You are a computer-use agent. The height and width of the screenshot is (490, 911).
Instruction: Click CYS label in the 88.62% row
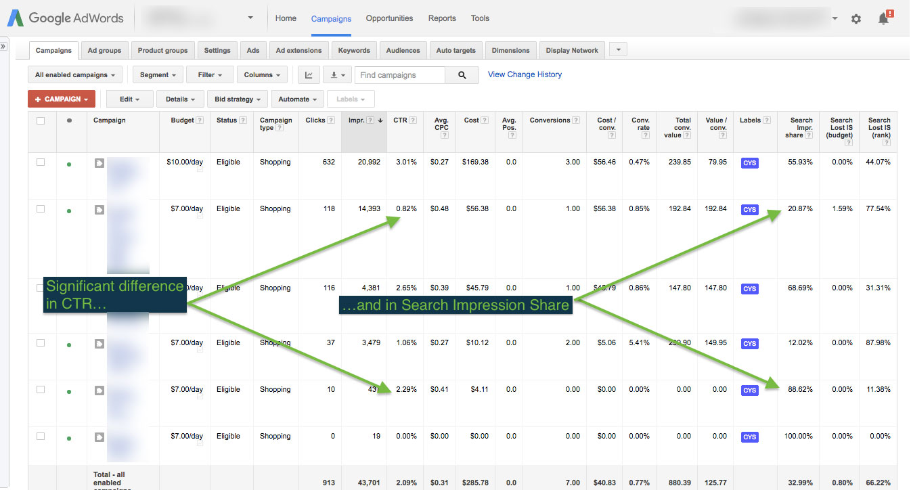(750, 391)
